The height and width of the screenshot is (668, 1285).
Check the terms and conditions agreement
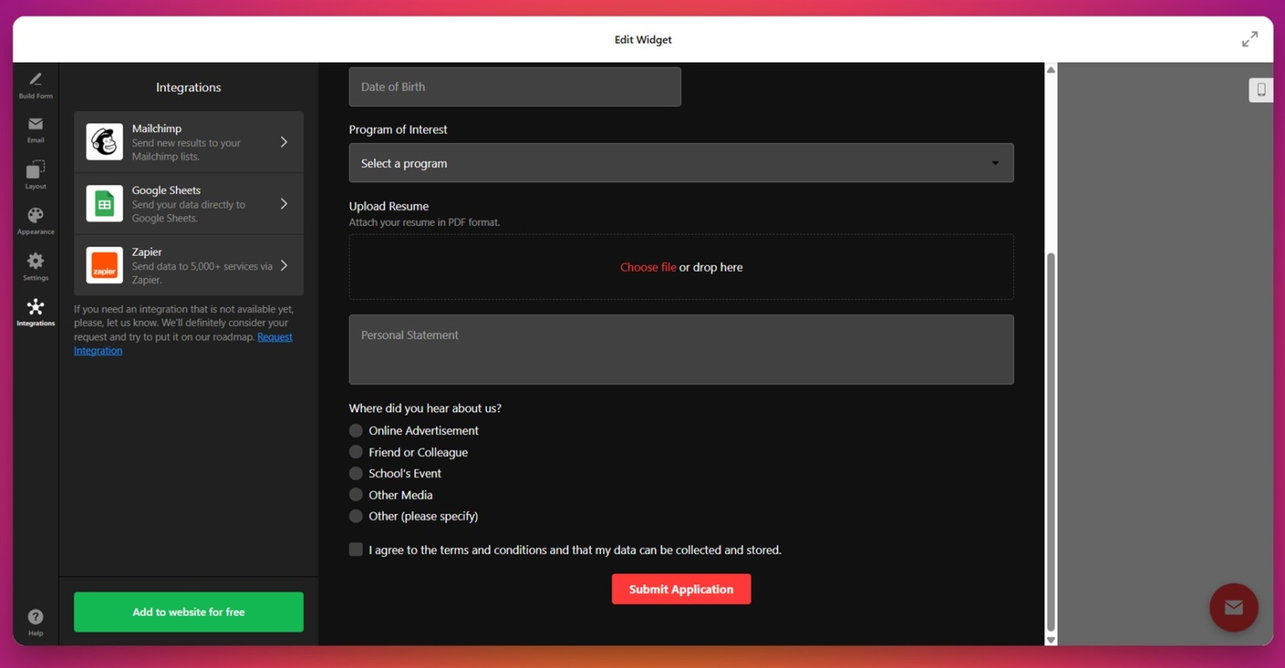pos(356,549)
